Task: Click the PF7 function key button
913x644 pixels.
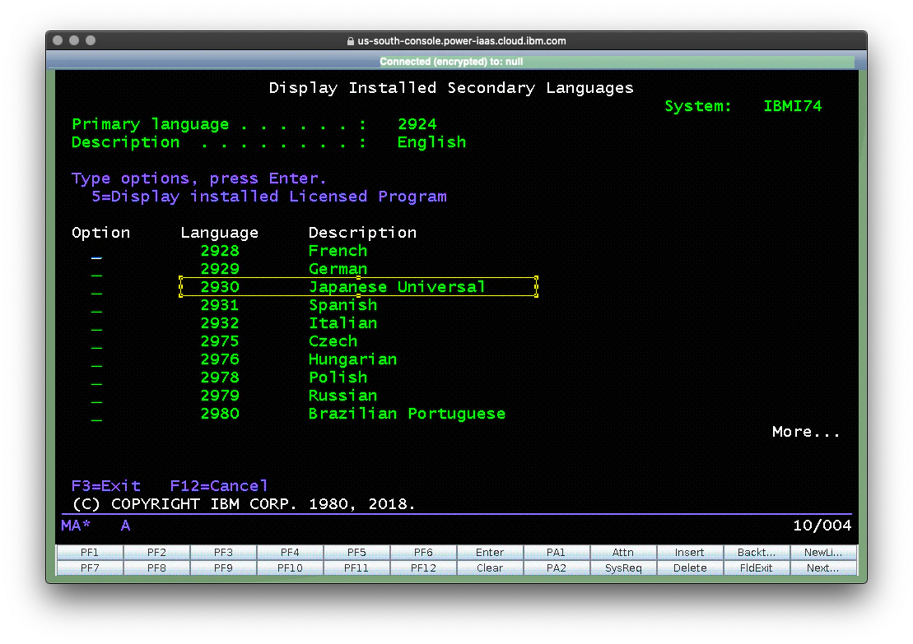Action: pyautogui.click(x=90, y=568)
